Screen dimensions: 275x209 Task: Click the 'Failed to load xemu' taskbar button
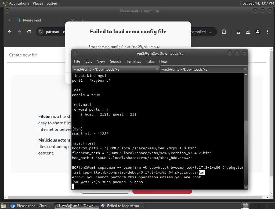pyautogui.click(x=122, y=206)
